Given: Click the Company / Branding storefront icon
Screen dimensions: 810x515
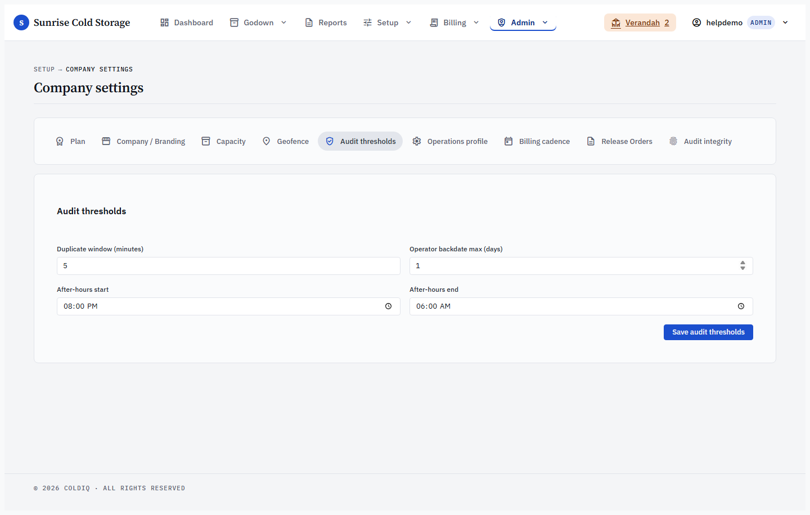Looking at the screenshot, I should pyautogui.click(x=106, y=141).
